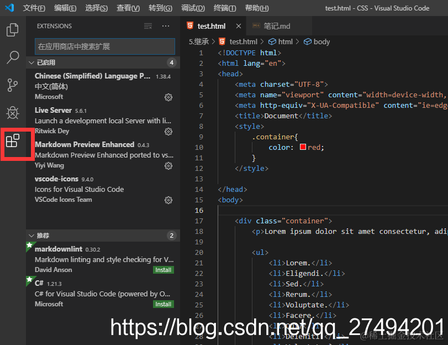Click line number 9 in gutter
The height and width of the screenshot is (345, 448).
pos(201,137)
